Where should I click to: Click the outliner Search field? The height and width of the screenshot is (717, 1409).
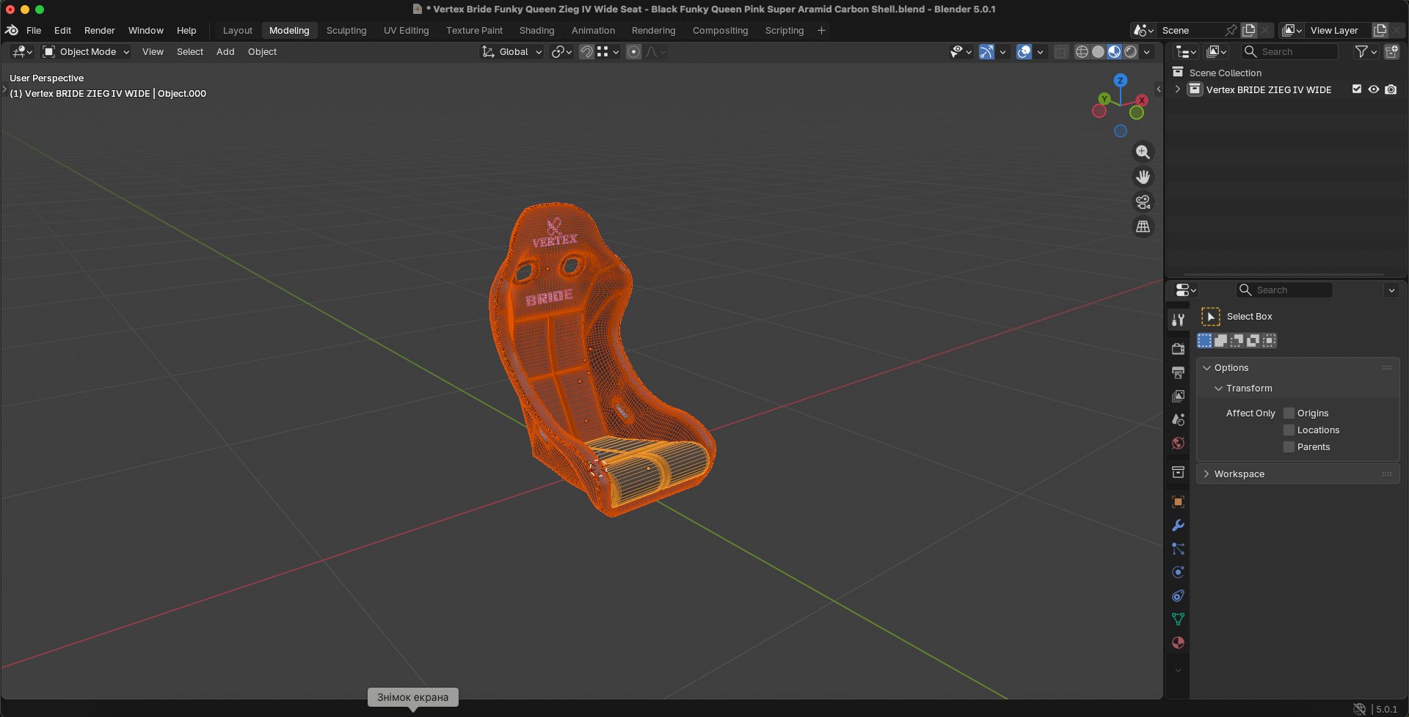(x=1289, y=51)
